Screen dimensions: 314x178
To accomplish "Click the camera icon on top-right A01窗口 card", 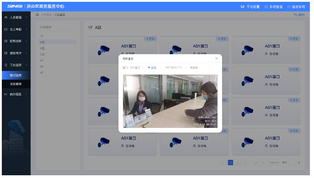I will coord(247,50).
